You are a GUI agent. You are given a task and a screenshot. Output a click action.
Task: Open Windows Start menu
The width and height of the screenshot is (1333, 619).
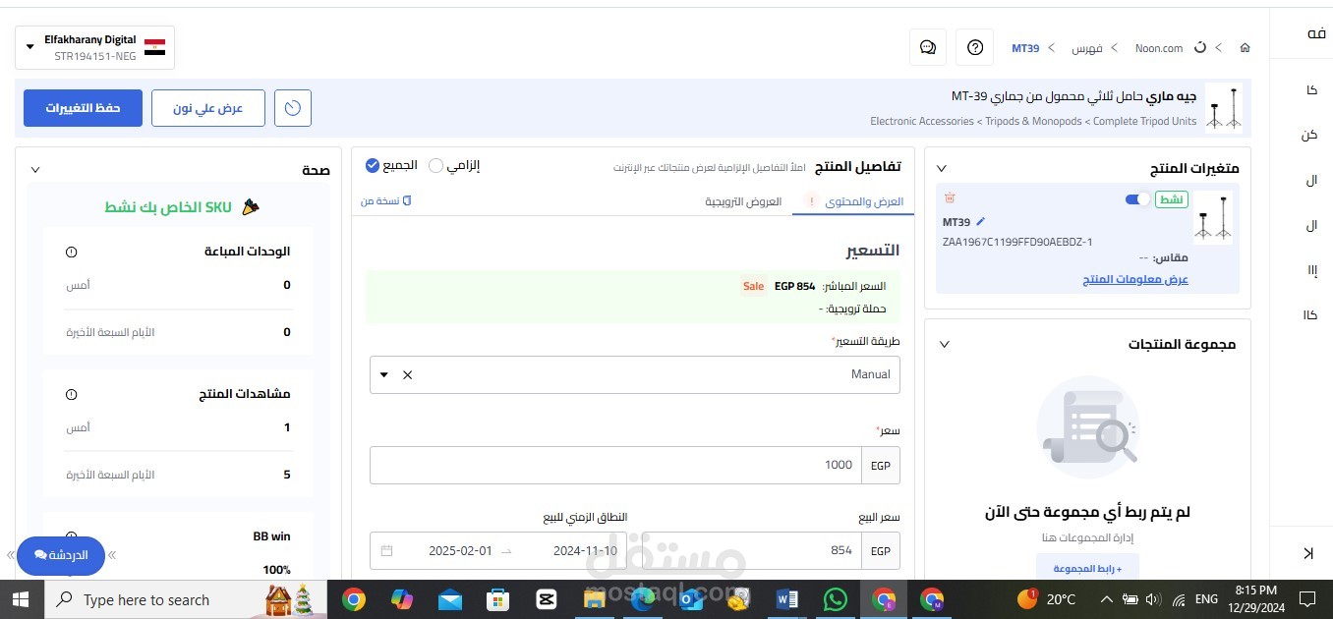(21, 599)
